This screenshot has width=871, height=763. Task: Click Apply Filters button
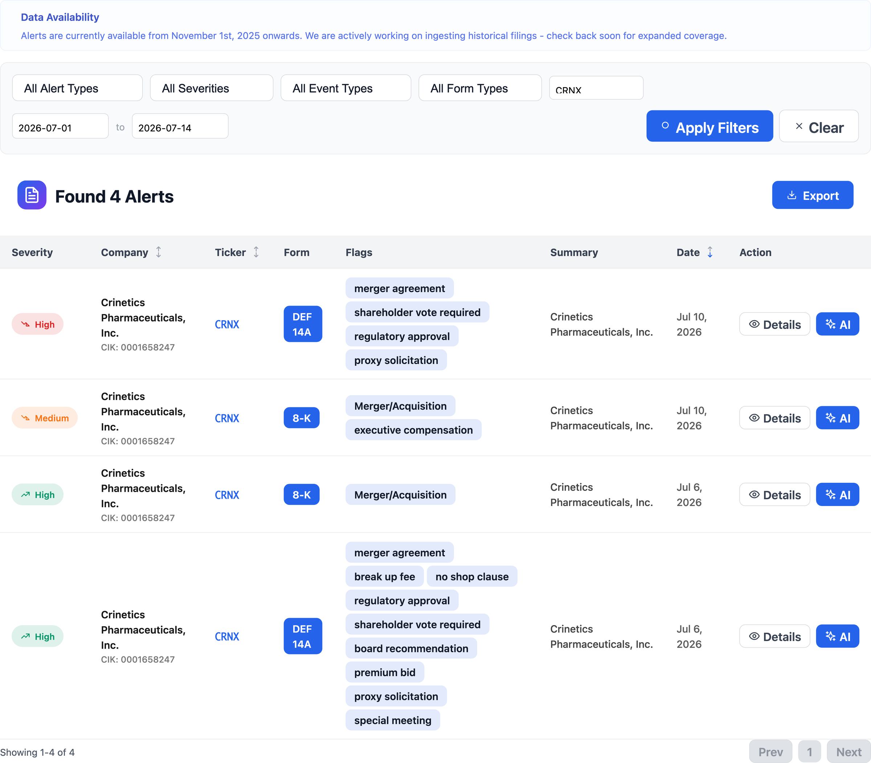point(709,126)
